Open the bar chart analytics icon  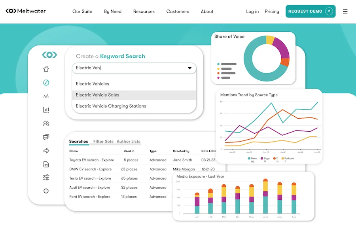46,110
